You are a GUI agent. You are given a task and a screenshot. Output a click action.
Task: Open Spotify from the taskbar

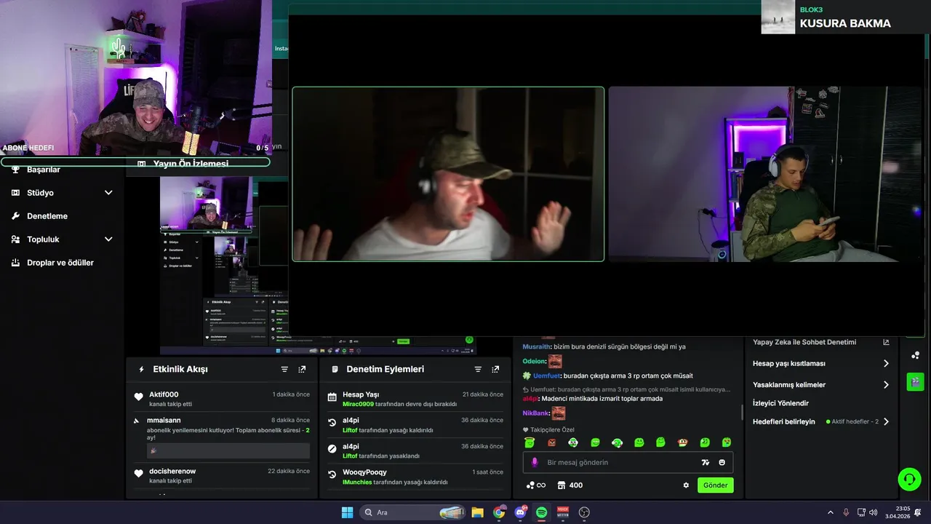[541, 512]
